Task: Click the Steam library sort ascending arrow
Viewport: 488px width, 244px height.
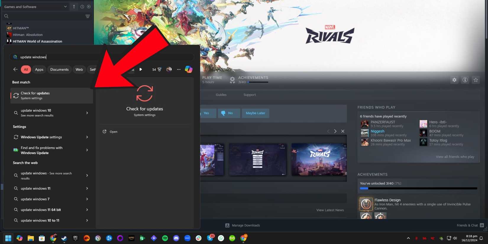Action: click(74, 7)
